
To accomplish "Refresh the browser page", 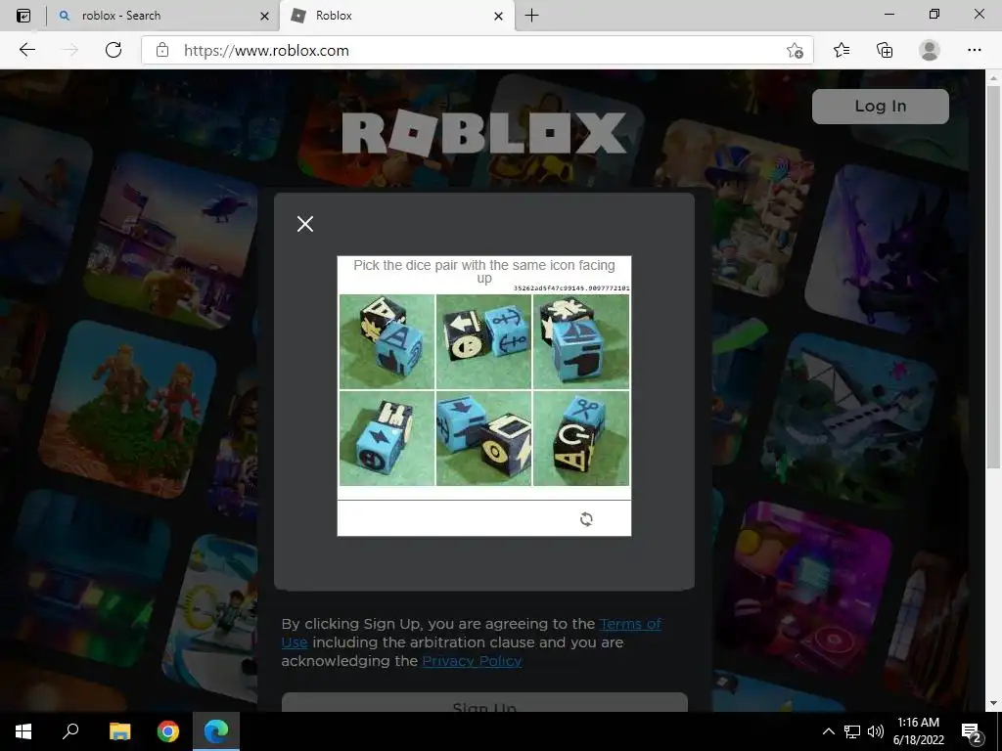I will coord(114,51).
